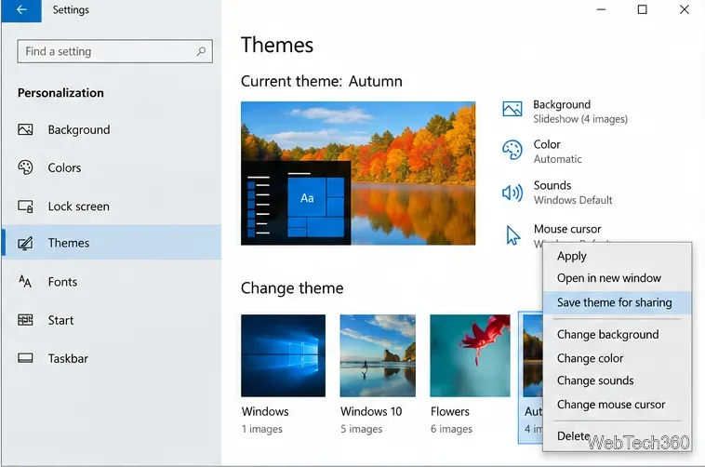Open Lock screen settings
Viewport: 705px width, 467px height.
click(111, 206)
